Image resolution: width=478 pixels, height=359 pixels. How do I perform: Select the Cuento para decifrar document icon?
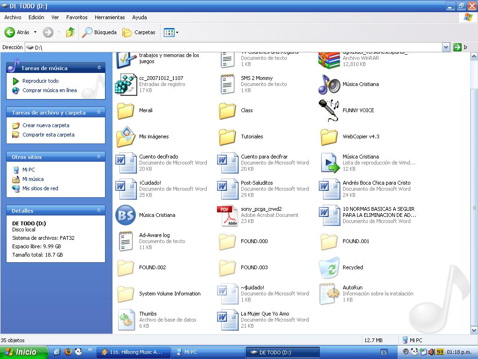pos(227,163)
